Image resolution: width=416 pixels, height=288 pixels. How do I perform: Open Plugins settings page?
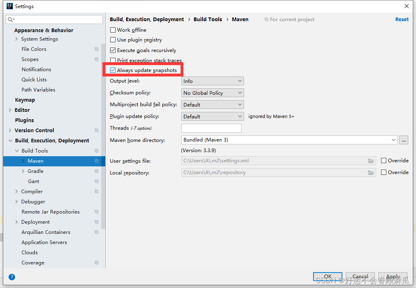24,120
